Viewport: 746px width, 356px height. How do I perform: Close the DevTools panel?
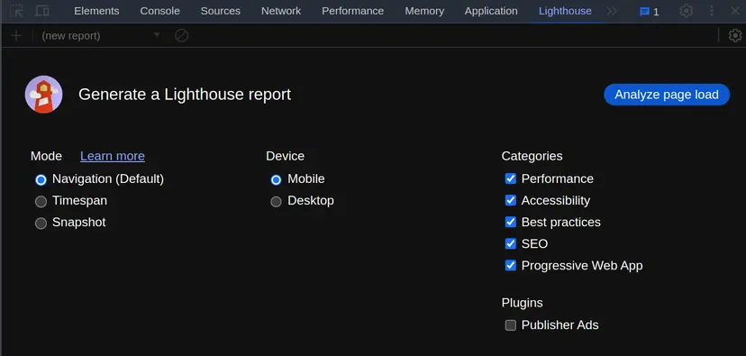coord(735,11)
